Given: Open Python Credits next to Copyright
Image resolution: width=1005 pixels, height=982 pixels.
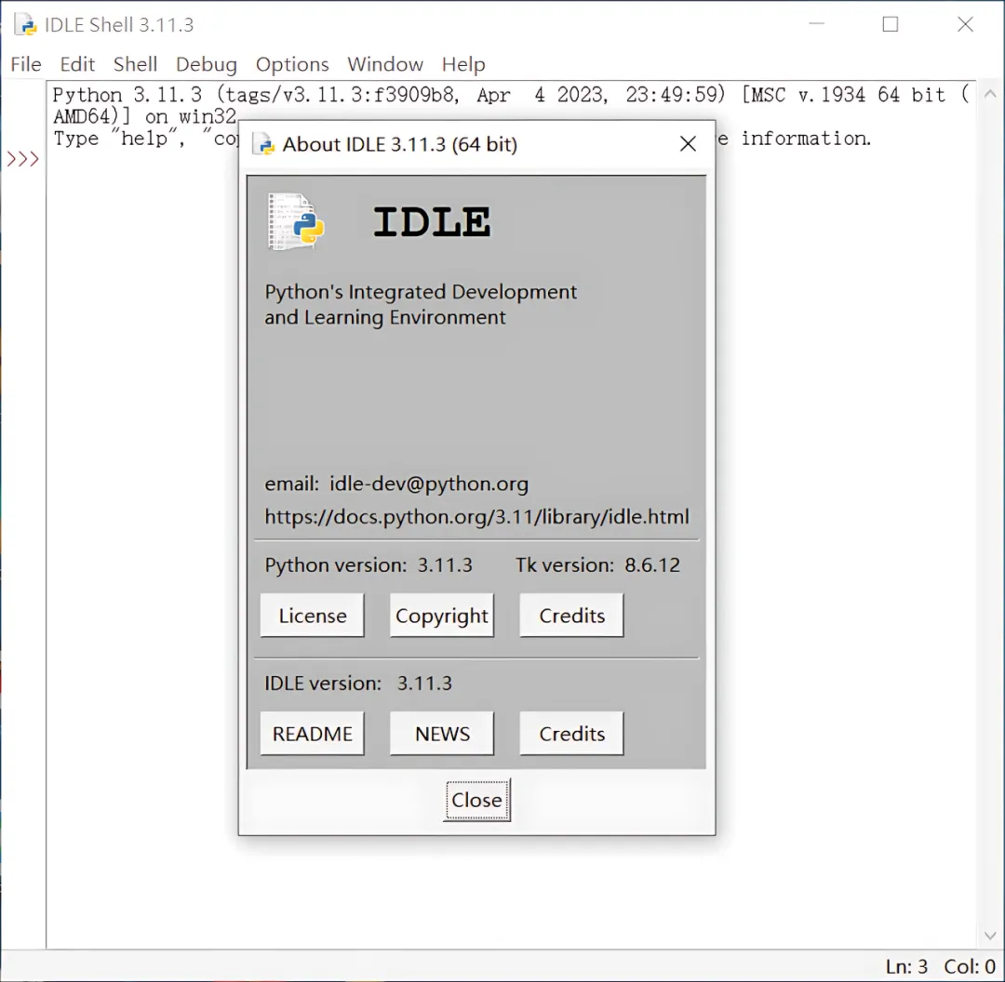Looking at the screenshot, I should (571, 616).
